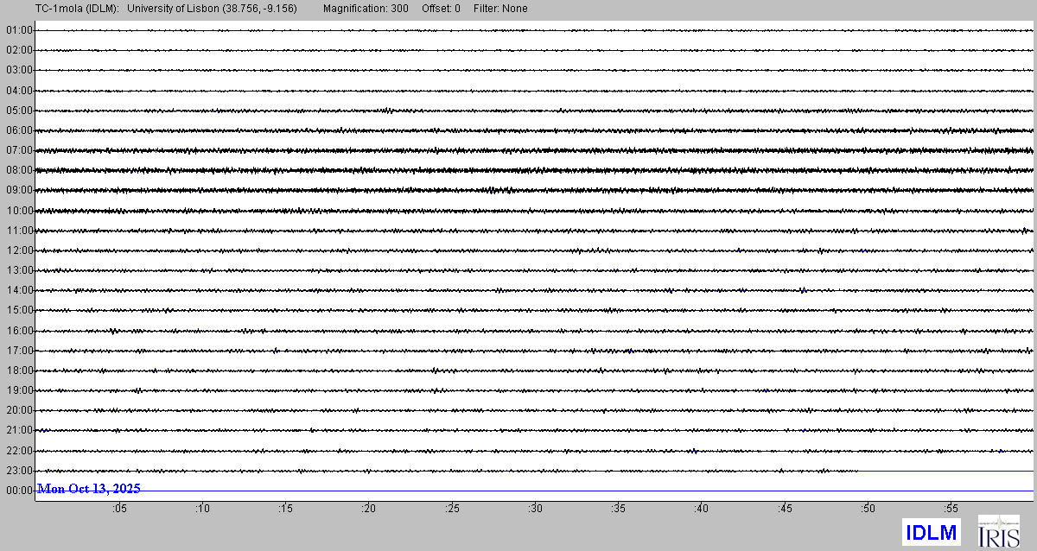Click the :30 minute axis marker
The width and height of the screenshot is (1037, 551).
pyautogui.click(x=535, y=509)
